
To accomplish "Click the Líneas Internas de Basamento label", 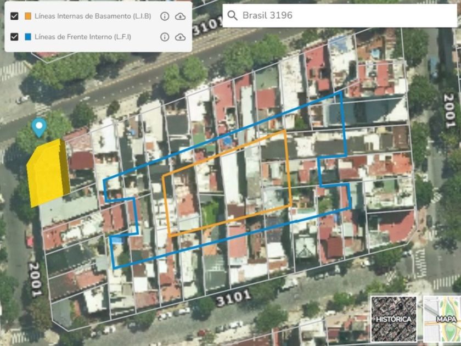I will pyautogui.click(x=92, y=16).
